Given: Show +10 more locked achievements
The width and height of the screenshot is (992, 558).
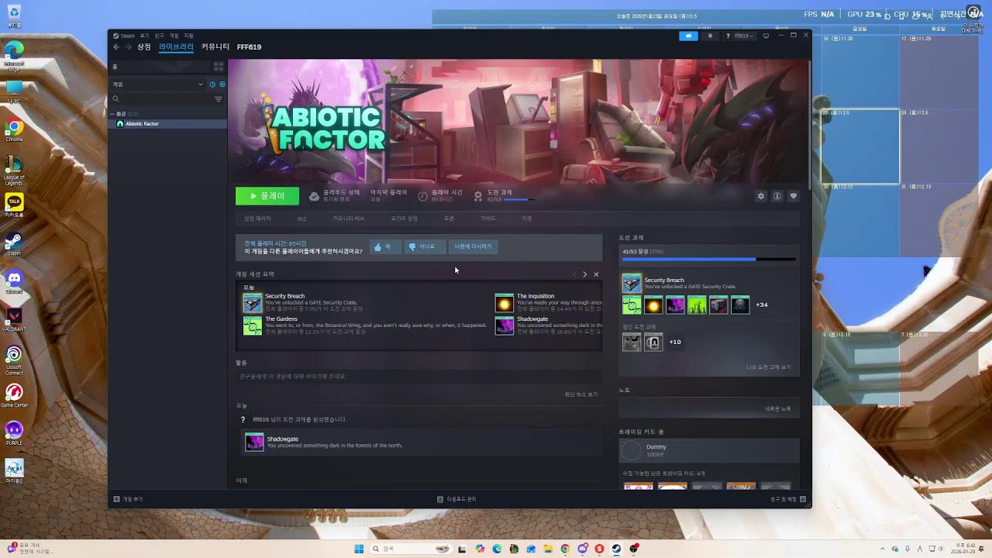Looking at the screenshot, I should point(675,342).
